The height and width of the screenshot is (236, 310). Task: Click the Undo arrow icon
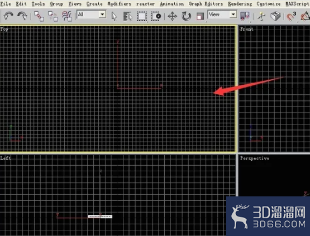coord(8,16)
